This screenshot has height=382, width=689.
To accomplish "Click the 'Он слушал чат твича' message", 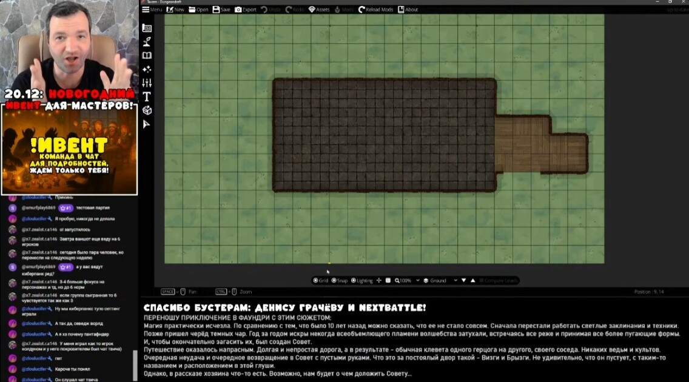I will [x=76, y=380].
